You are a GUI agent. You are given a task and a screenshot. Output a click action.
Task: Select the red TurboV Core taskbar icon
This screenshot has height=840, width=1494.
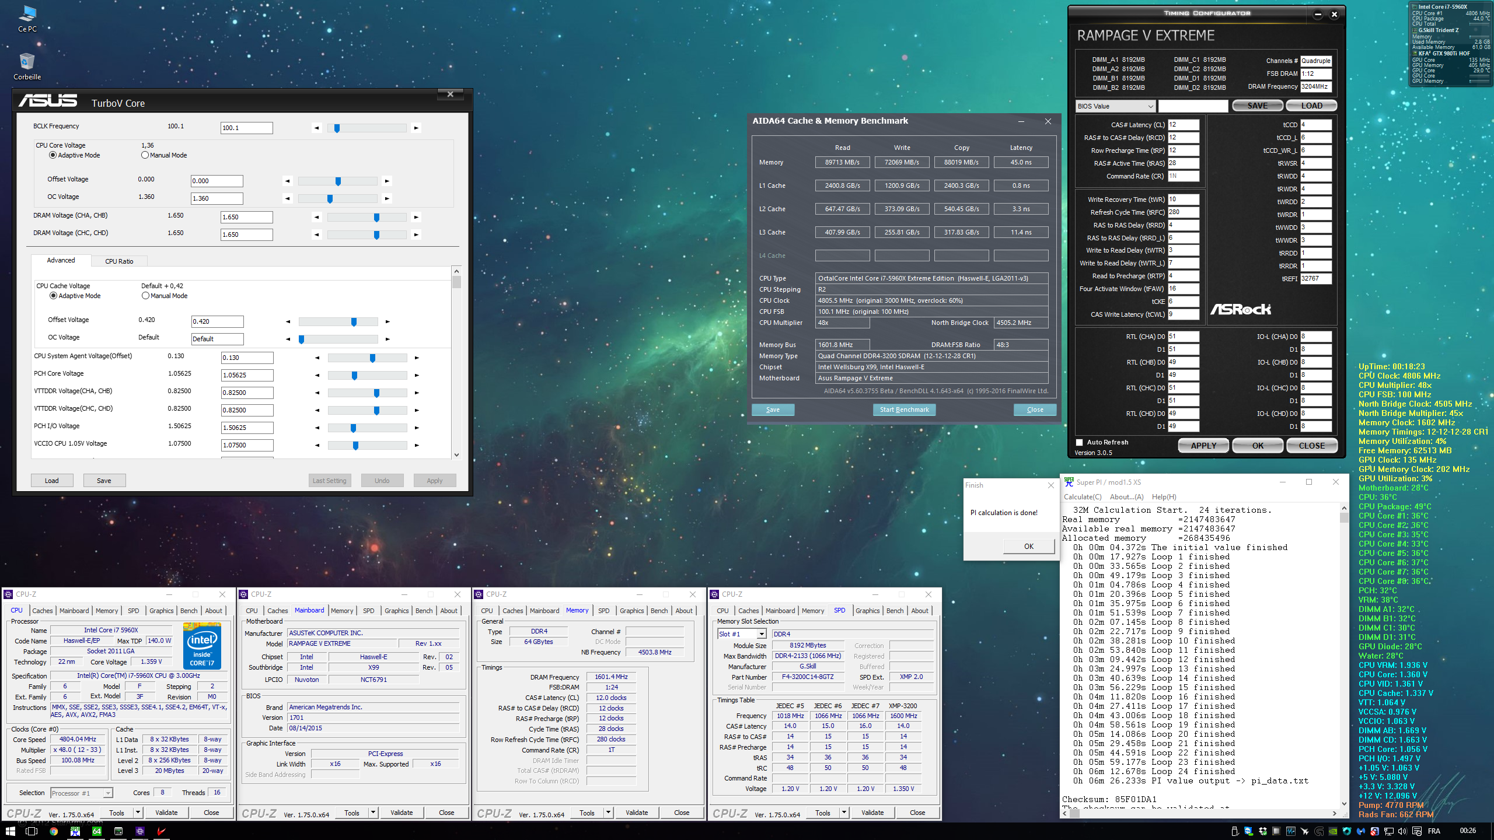(x=162, y=831)
